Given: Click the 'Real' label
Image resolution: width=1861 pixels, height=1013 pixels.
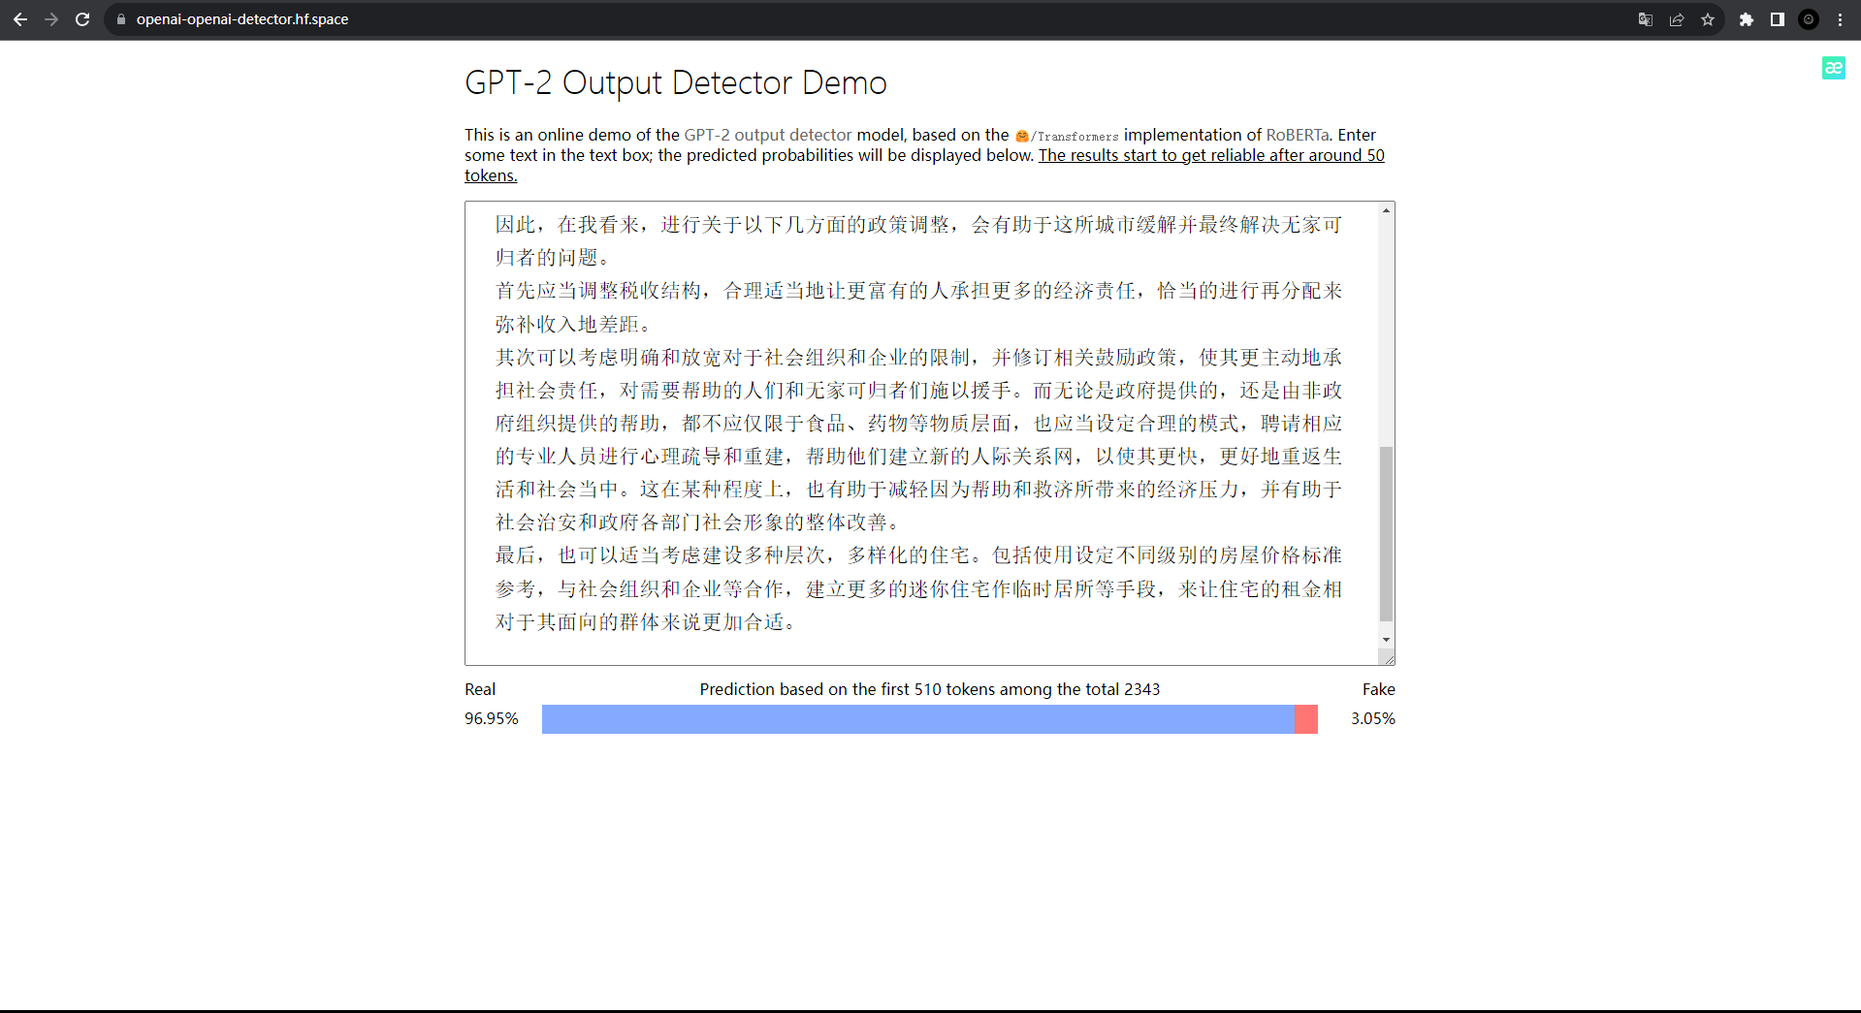Looking at the screenshot, I should pyautogui.click(x=480, y=689).
